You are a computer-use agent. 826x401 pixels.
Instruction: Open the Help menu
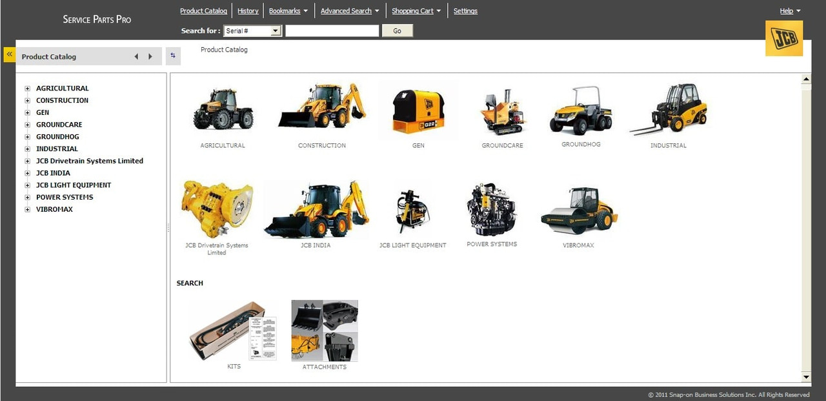[x=790, y=11]
